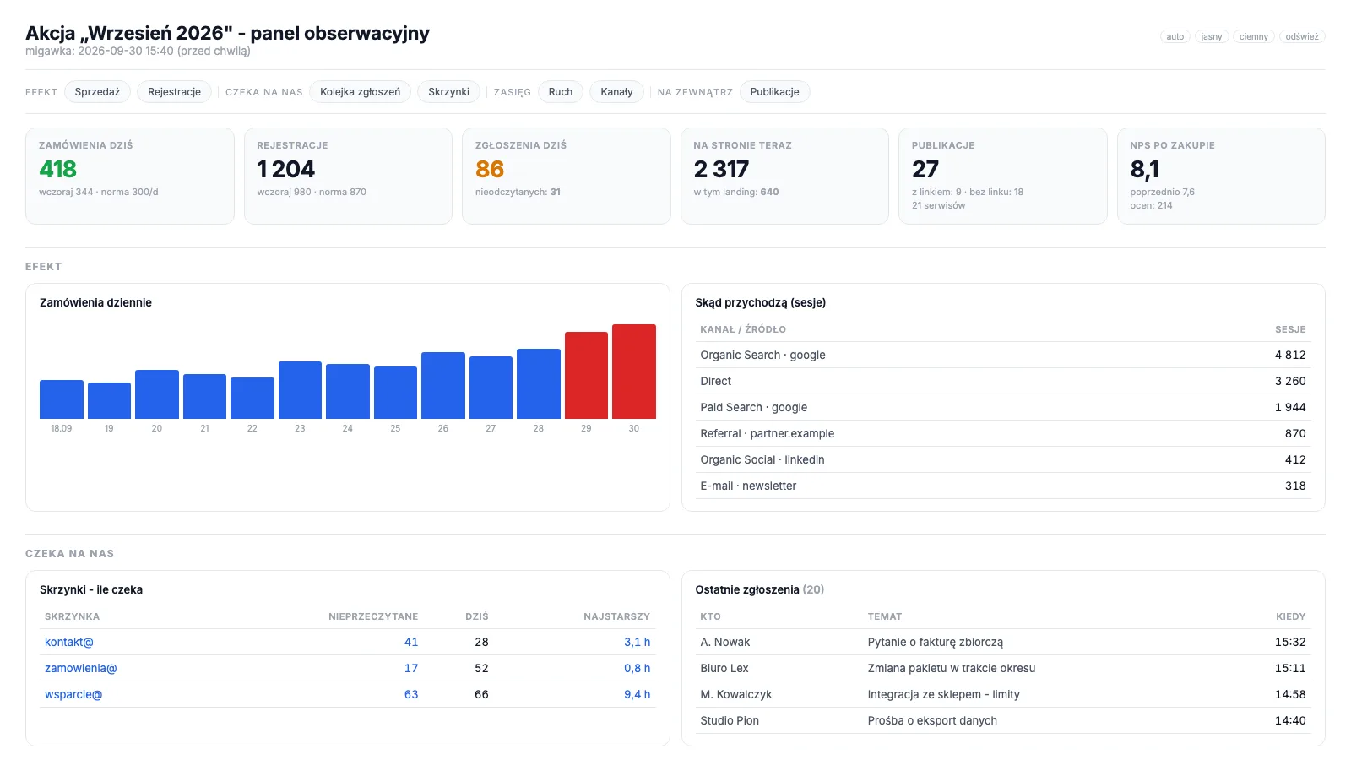Jump to the Rejestracje section
Screen dimensions: 1351x760
click(x=174, y=92)
